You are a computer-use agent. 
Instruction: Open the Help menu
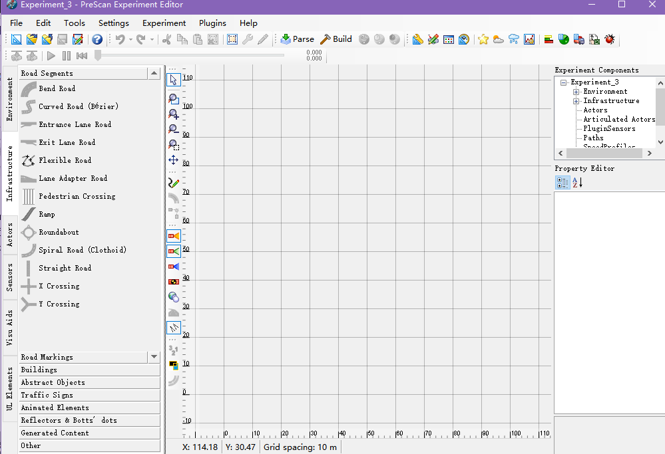pos(248,23)
